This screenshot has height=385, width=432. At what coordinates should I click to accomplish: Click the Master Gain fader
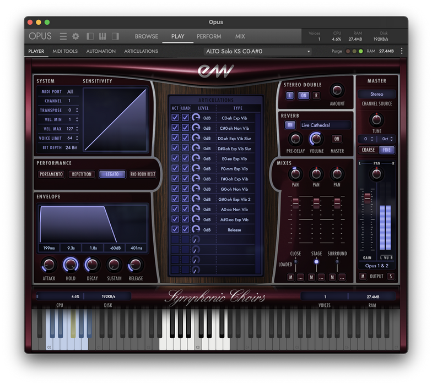367,198
